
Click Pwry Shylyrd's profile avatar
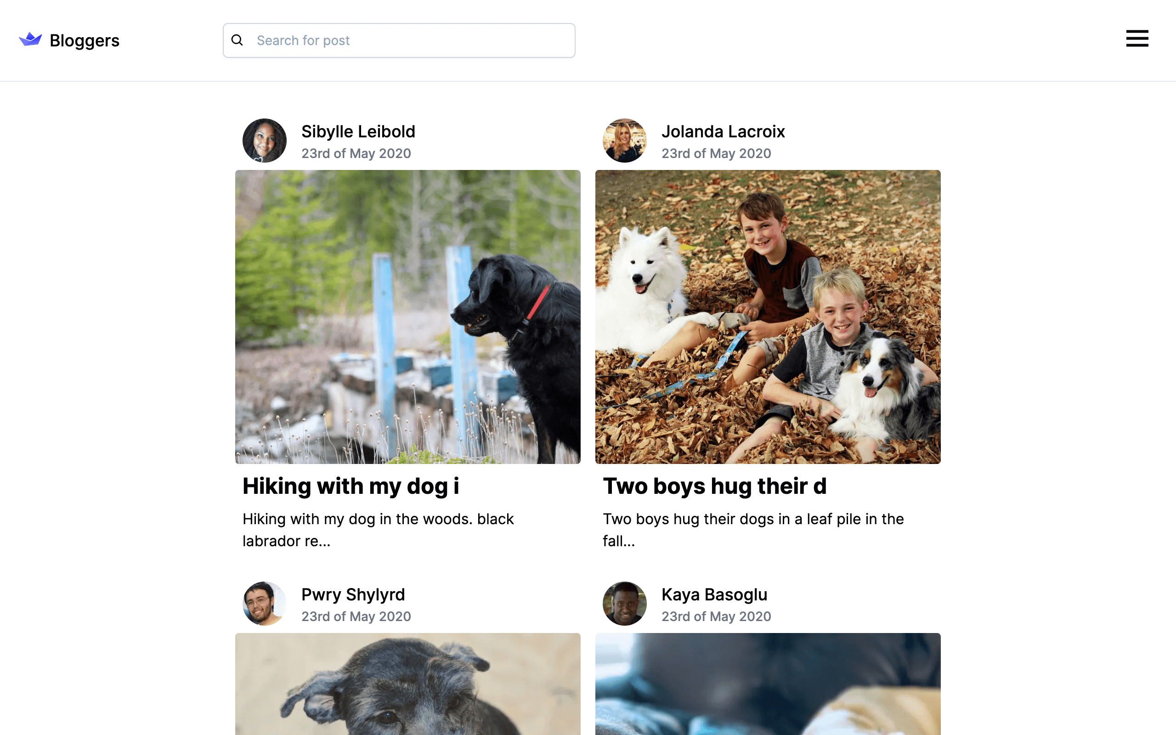(264, 603)
